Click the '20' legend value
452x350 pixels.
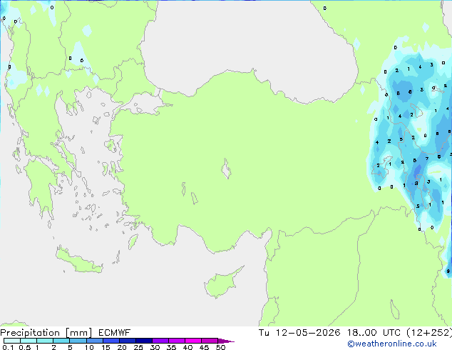[122, 347]
